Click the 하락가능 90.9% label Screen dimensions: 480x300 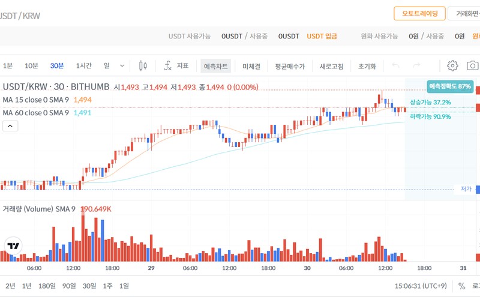coord(430,116)
